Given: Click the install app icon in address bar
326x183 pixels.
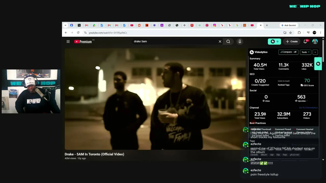Looking at the screenshot, I should coord(285,33).
